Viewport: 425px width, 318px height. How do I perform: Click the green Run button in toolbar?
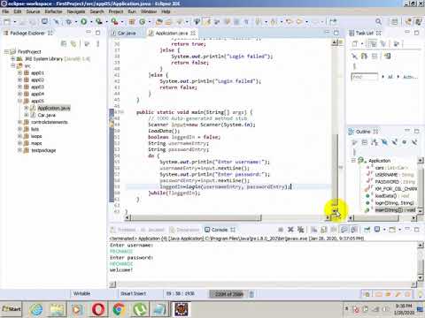point(84,21)
